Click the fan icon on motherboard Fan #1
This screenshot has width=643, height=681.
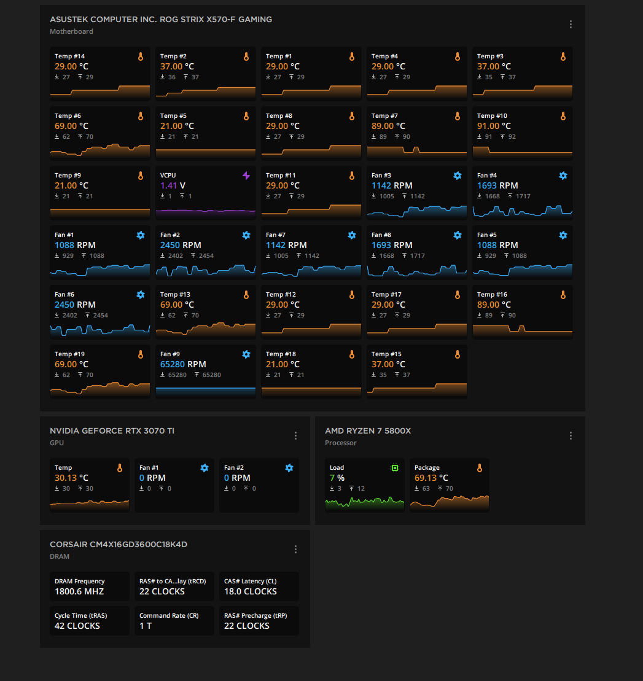point(141,235)
